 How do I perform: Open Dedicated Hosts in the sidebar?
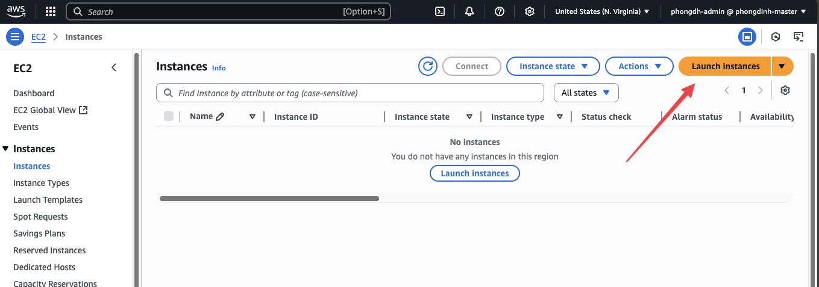click(45, 267)
